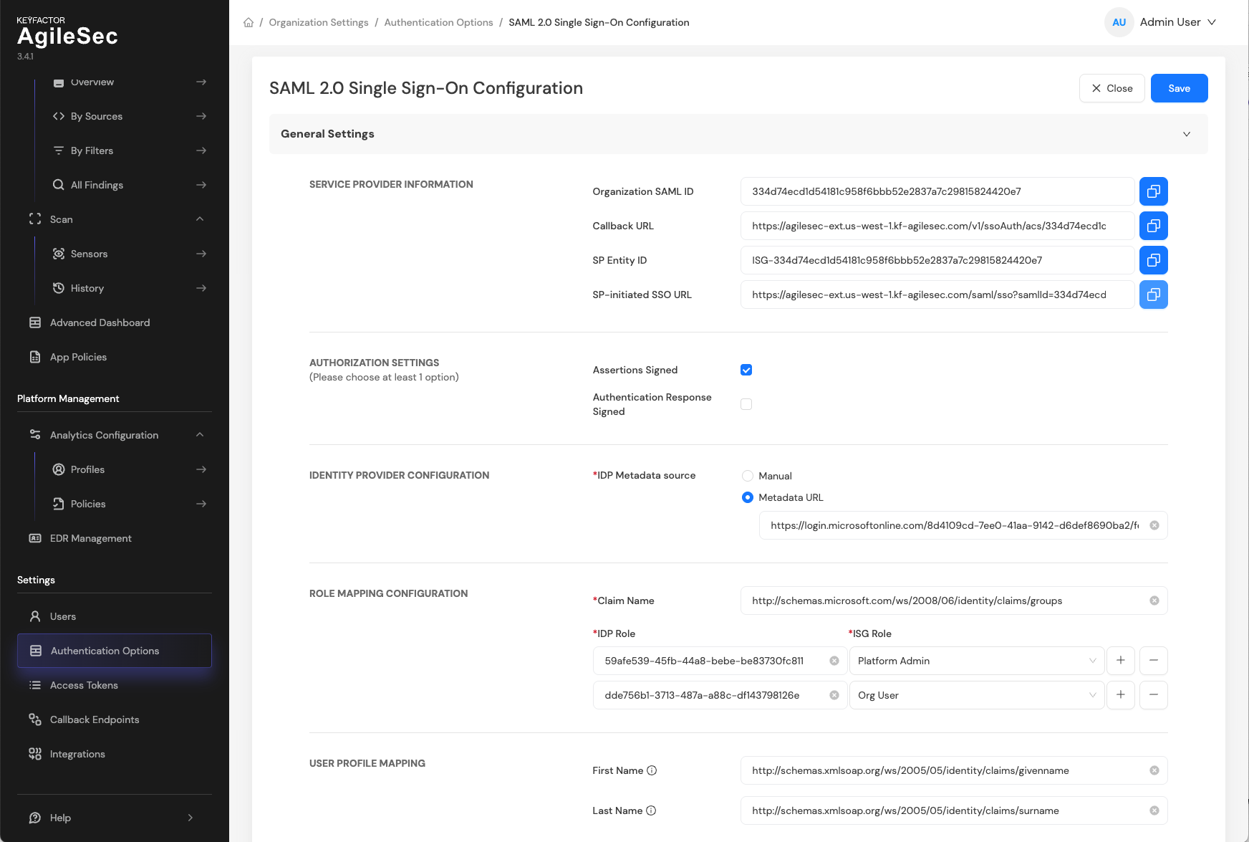Click the home icon in breadcrumb

coord(249,22)
